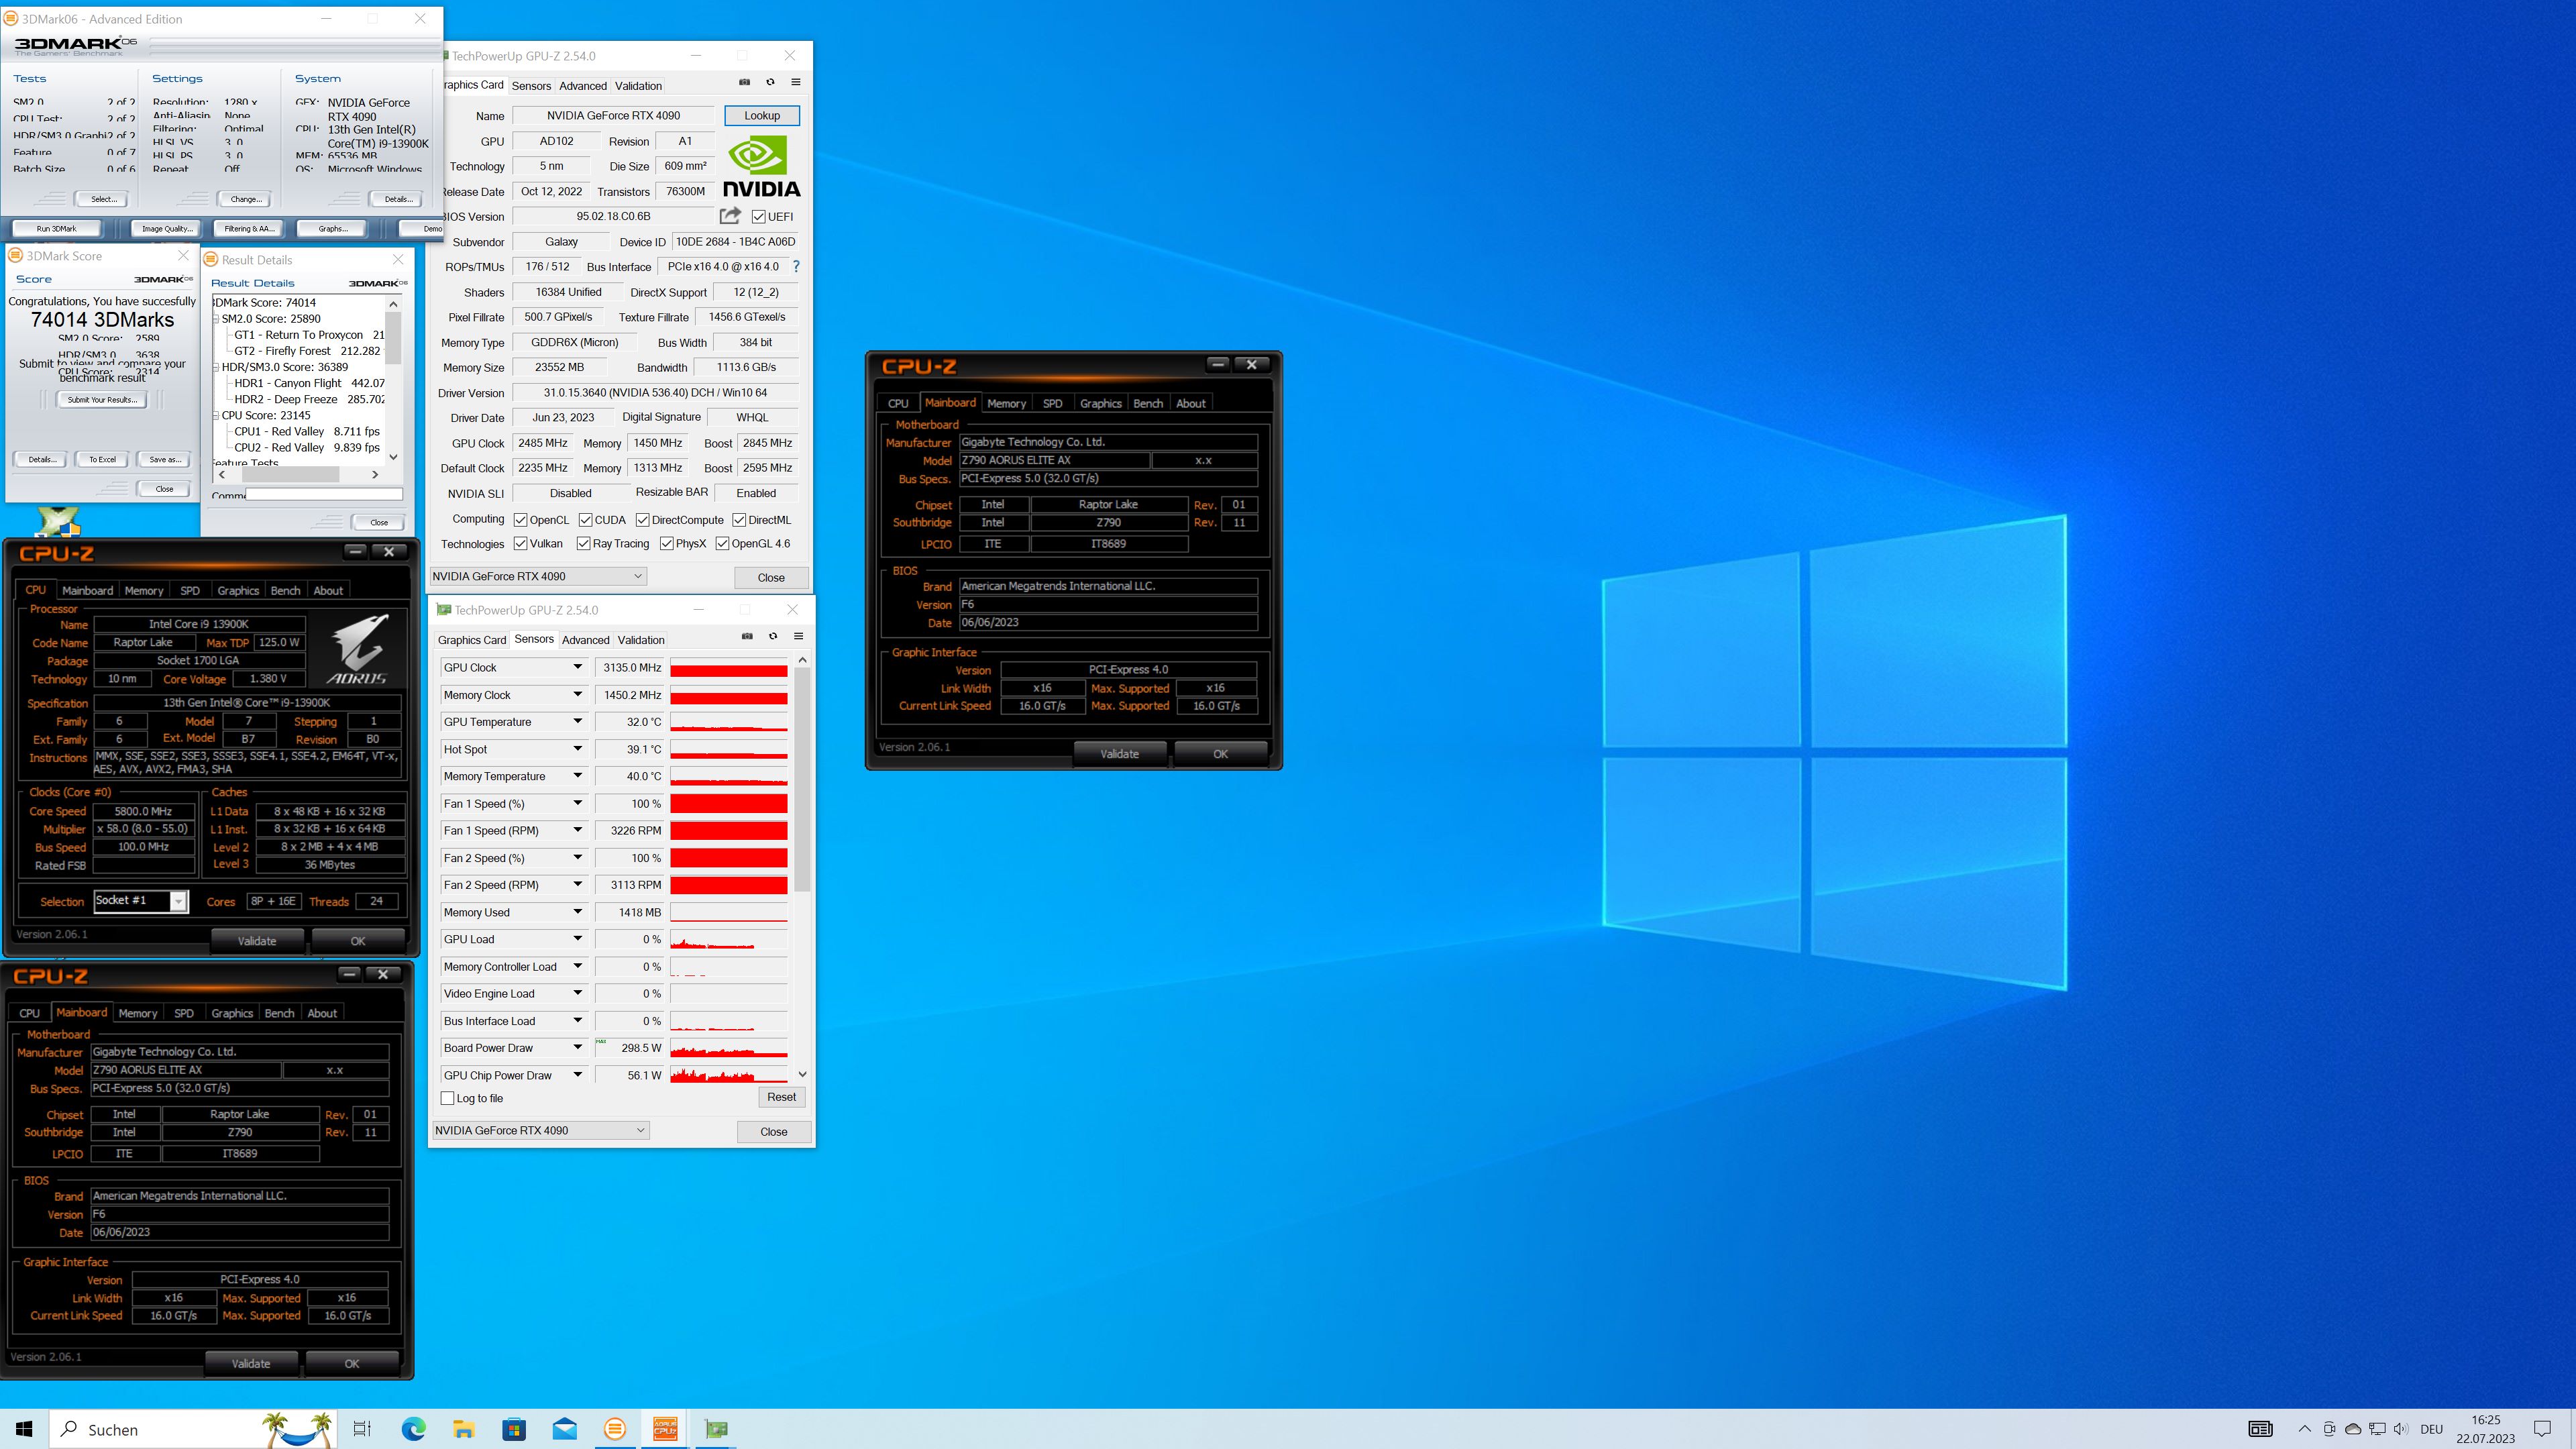Viewport: 2576px width, 1449px height.
Task: Open hamburger menu in GPU-Z Sensors window
Action: (799, 636)
